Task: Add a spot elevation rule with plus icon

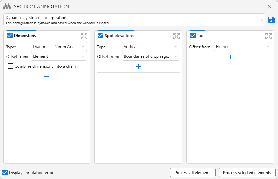Action: coord(138,67)
